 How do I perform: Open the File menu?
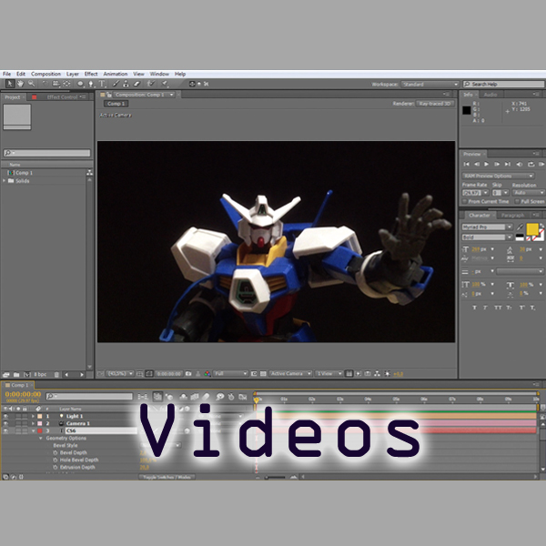point(6,74)
